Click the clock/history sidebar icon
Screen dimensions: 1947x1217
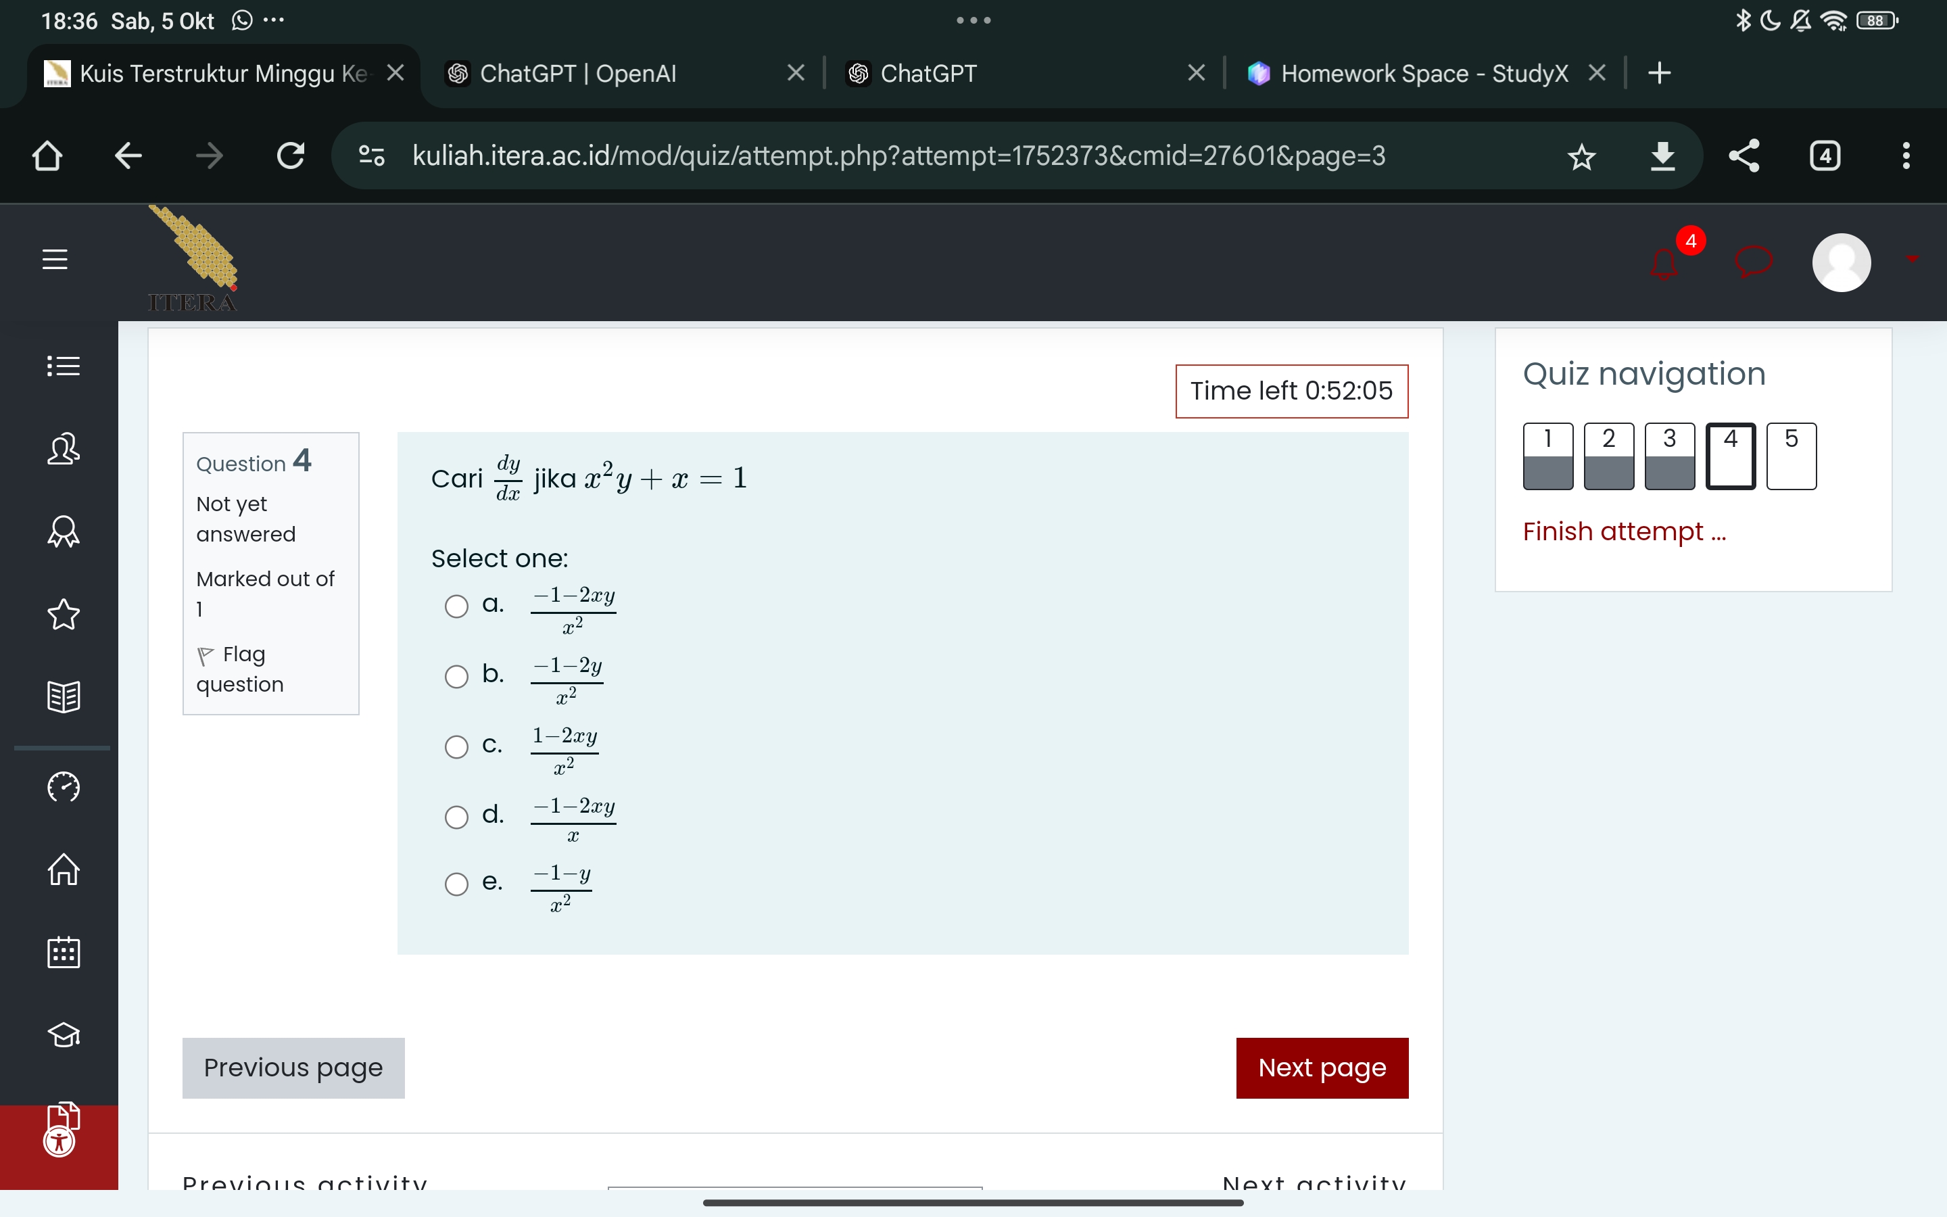(x=62, y=786)
